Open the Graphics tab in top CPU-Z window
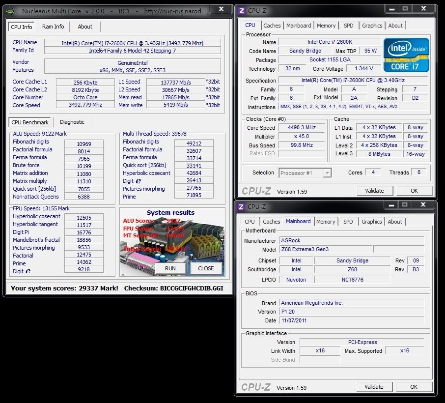 pyautogui.click(x=372, y=26)
